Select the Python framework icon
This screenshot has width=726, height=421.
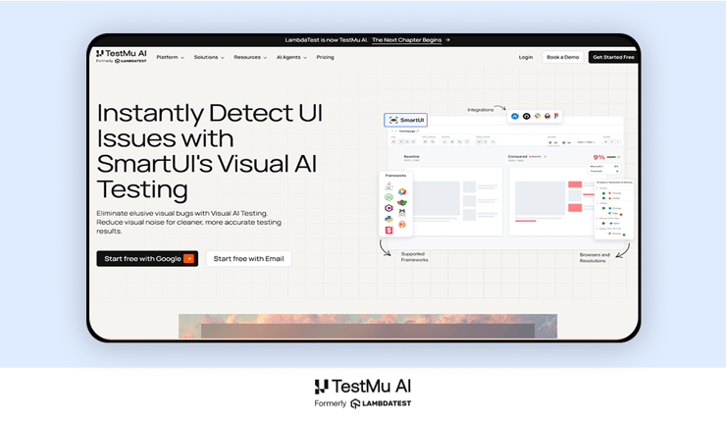pyautogui.click(x=389, y=219)
